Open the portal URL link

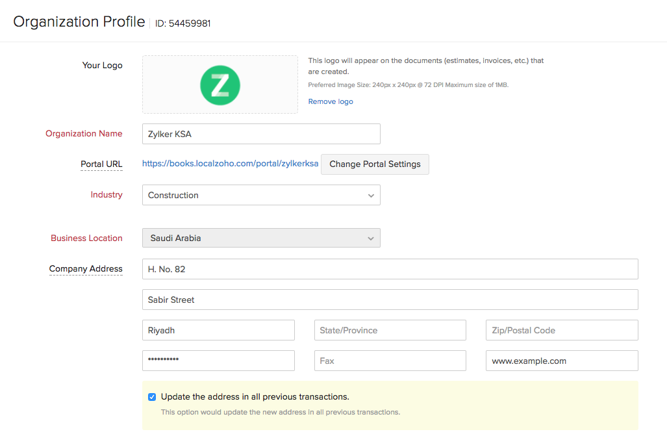pos(230,164)
